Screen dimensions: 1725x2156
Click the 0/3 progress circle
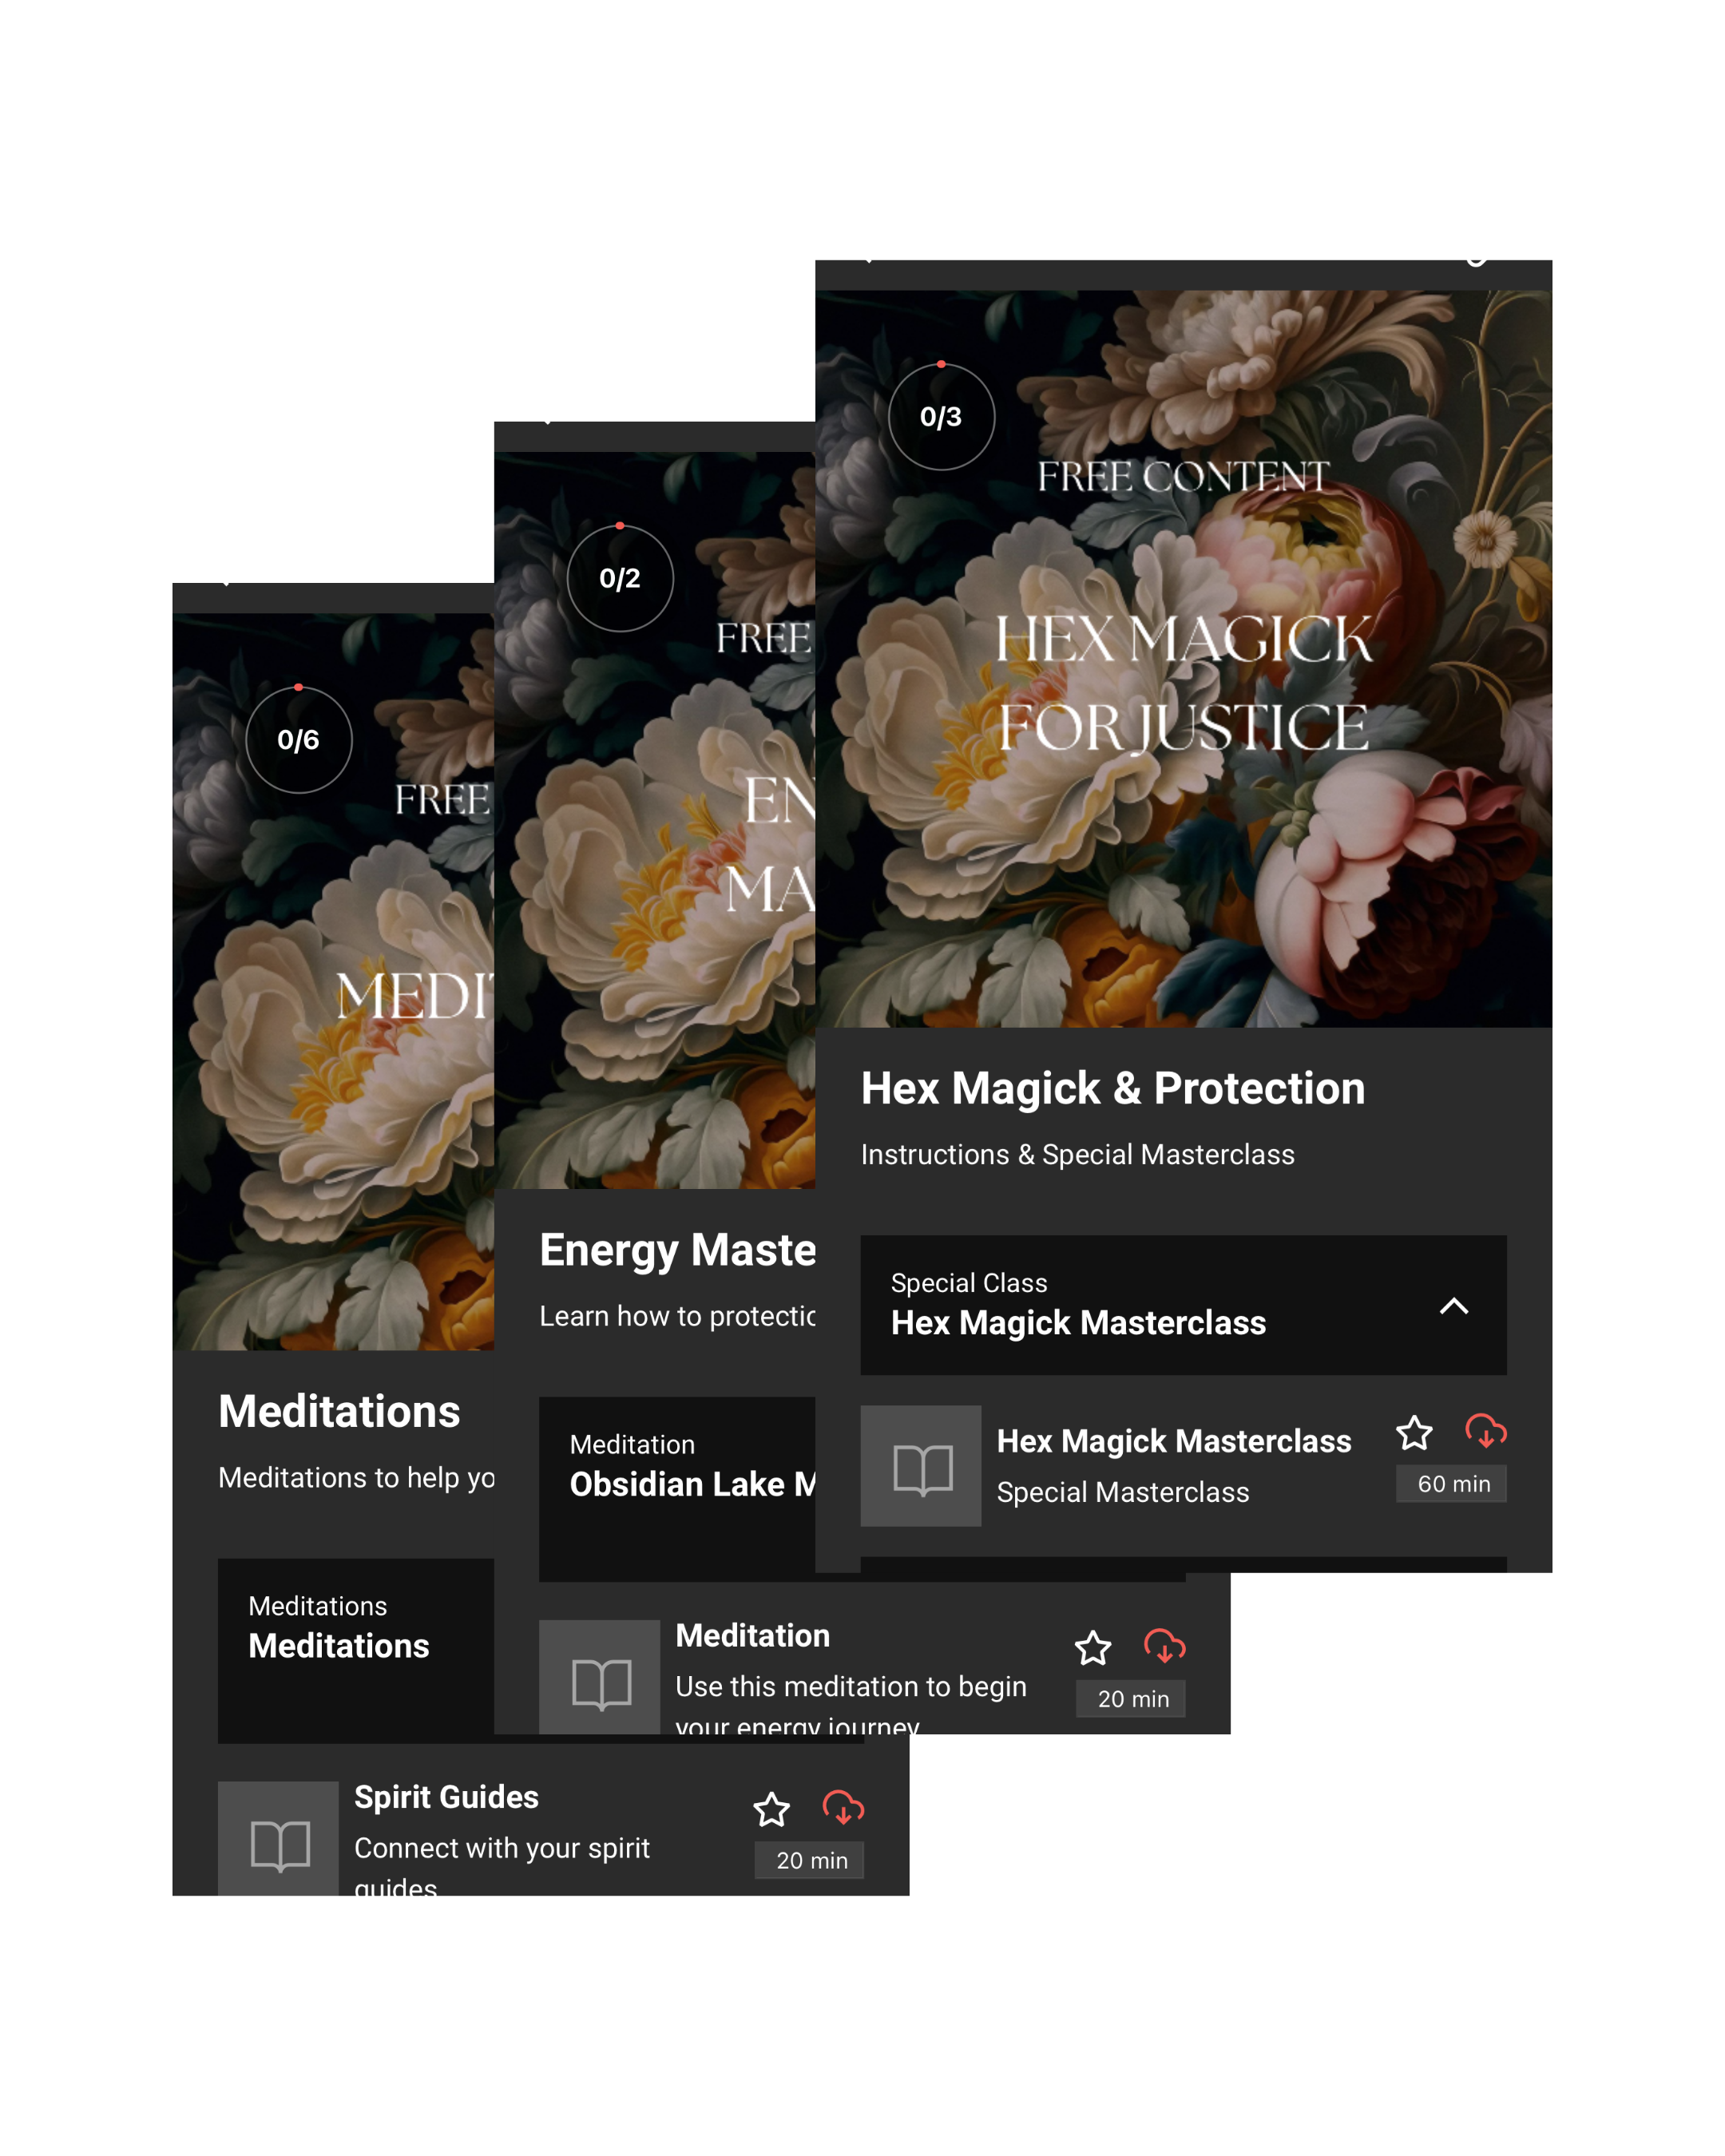click(x=941, y=417)
